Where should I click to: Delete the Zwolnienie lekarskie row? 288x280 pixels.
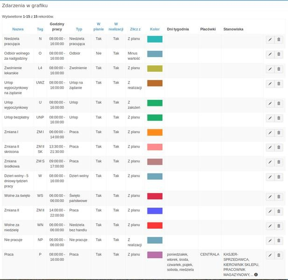pos(279,69)
